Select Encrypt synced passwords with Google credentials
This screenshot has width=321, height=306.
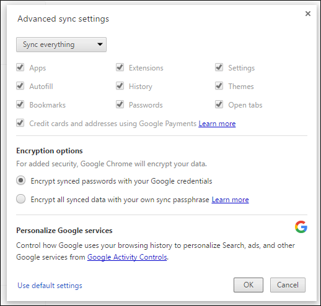pyautogui.click(x=21, y=181)
